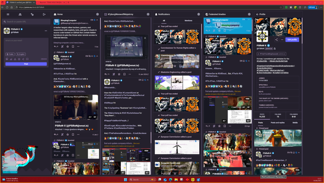
Task: Select the Media tab on profile
Action: coord(295,123)
